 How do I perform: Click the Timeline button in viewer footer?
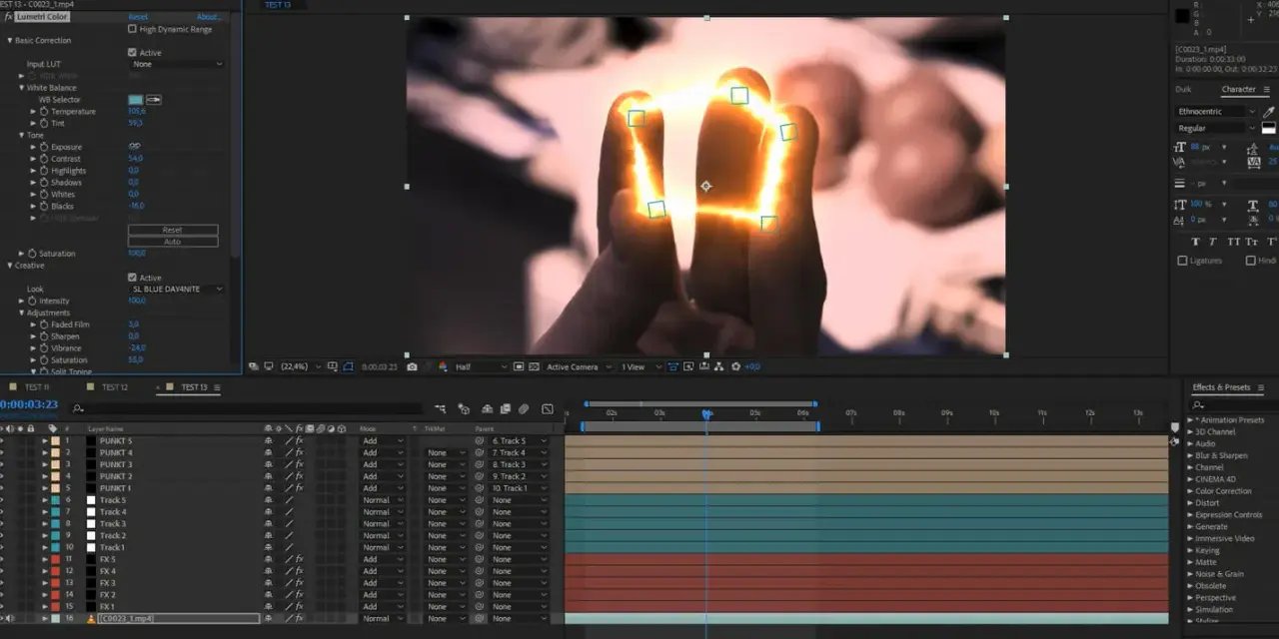click(703, 367)
